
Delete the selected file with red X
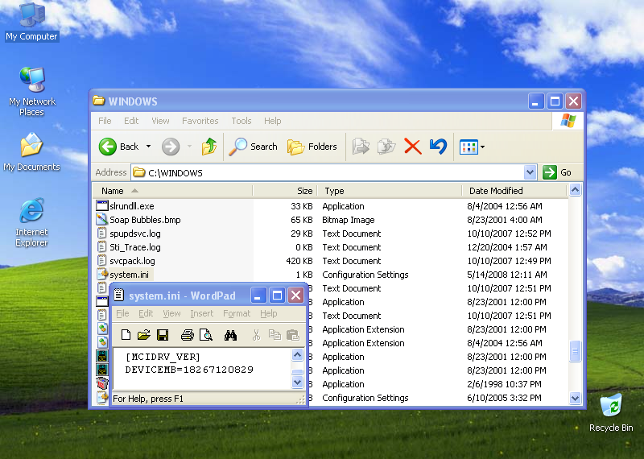tap(413, 147)
